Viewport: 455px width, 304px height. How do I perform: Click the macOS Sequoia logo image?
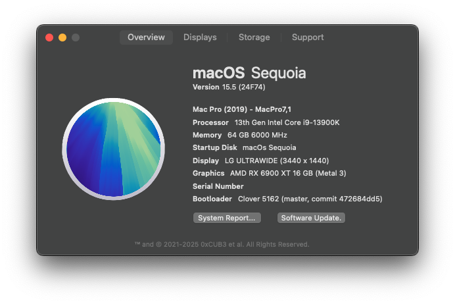[x=114, y=149]
